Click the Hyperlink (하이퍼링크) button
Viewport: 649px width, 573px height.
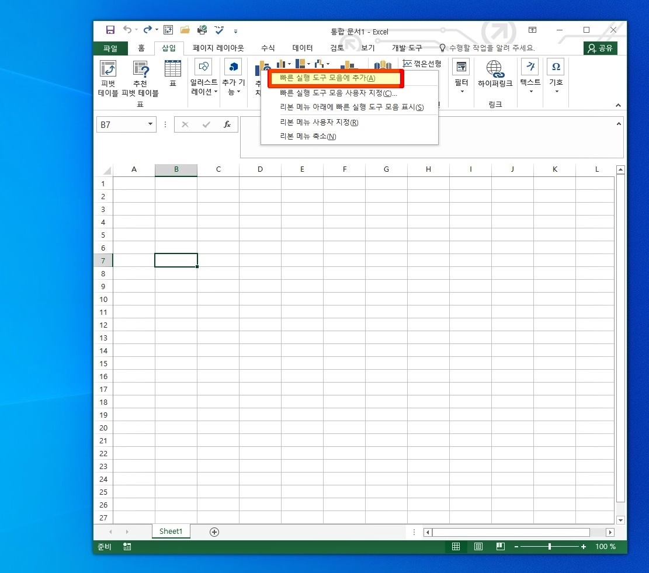(495, 74)
